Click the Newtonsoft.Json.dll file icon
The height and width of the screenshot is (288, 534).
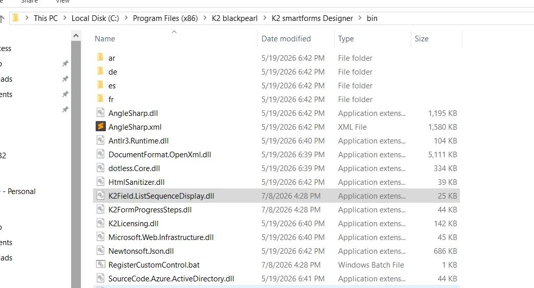click(100, 251)
